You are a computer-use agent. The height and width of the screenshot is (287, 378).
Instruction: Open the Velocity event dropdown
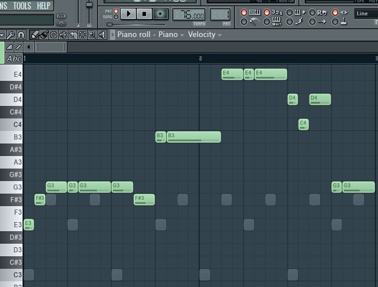pyautogui.click(x=205, y=35)
